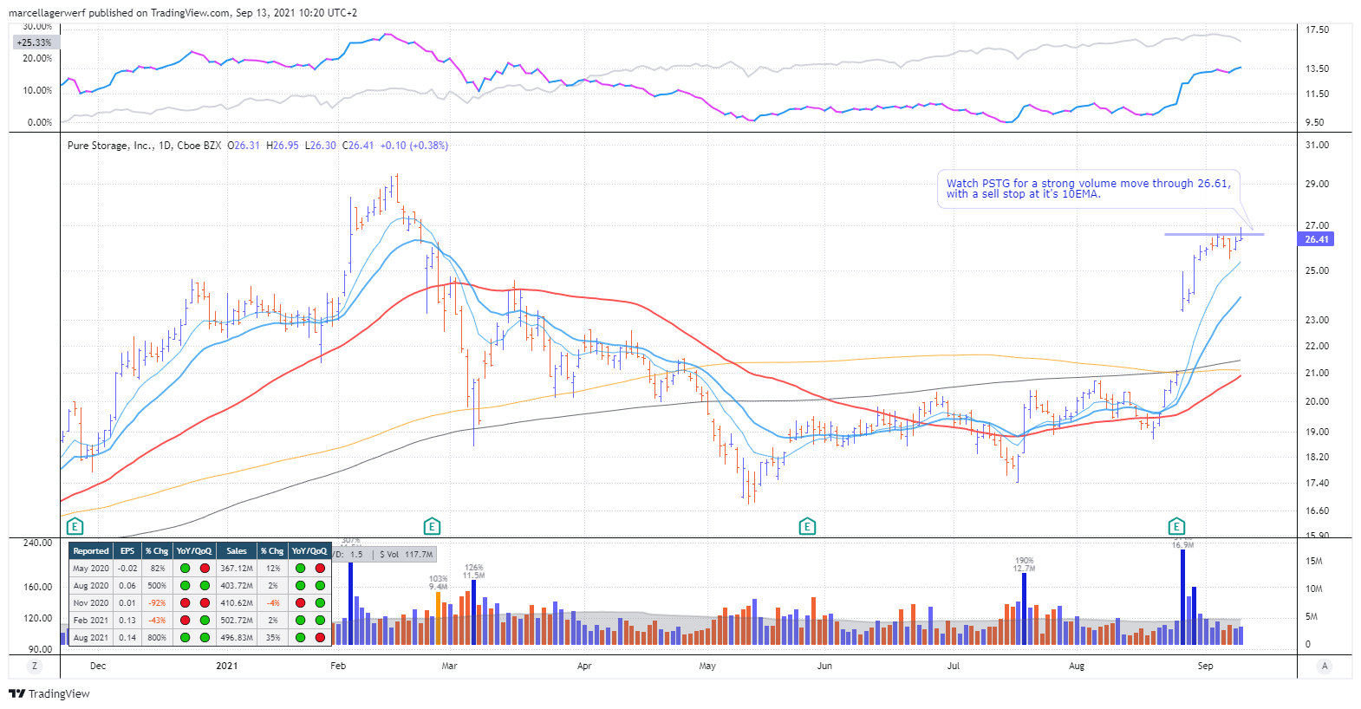1361x709 pixels.
Task: Click the 496.83M sales cell
Action: 237,638
